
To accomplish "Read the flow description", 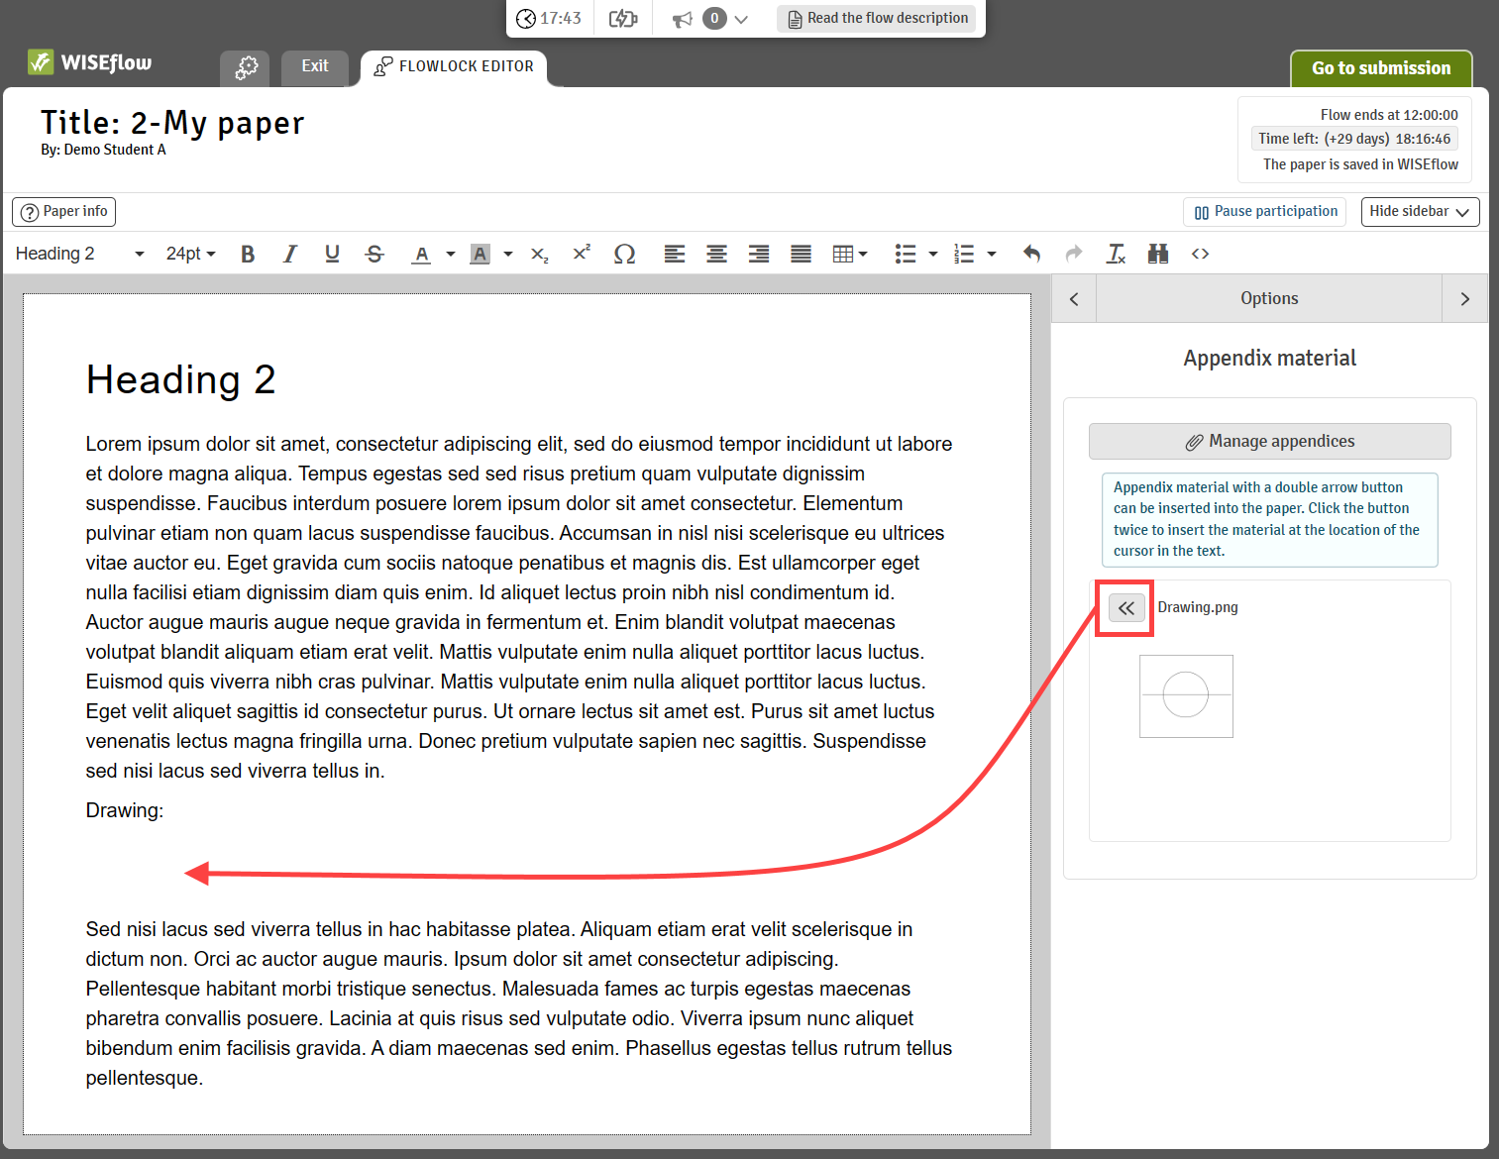I will [x=876, y=18].
